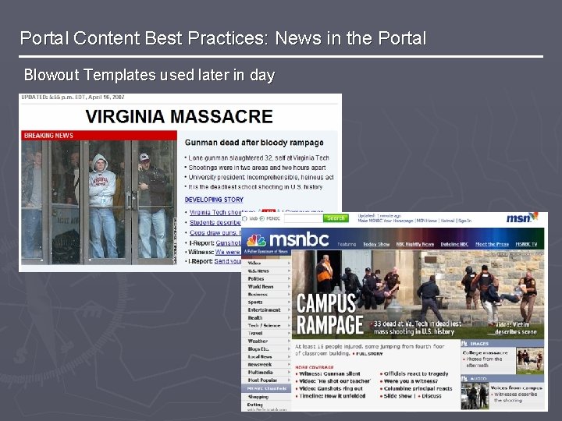Open "Video: 'He shot our teacher'" link

[335, 381]
